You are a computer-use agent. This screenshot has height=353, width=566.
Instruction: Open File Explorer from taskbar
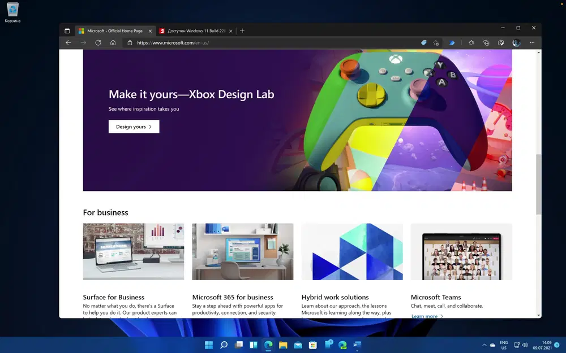tap(283, 345)
